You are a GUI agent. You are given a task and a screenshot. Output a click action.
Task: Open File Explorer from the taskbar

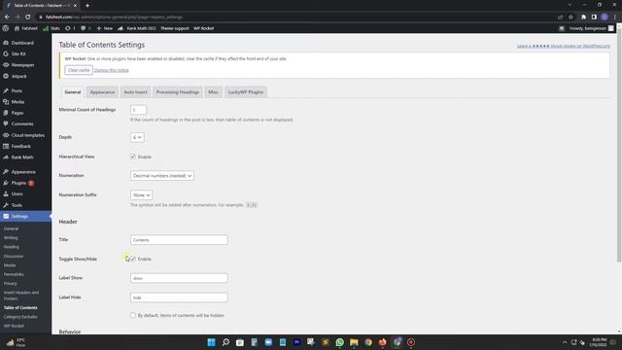[x=354, y=342]
